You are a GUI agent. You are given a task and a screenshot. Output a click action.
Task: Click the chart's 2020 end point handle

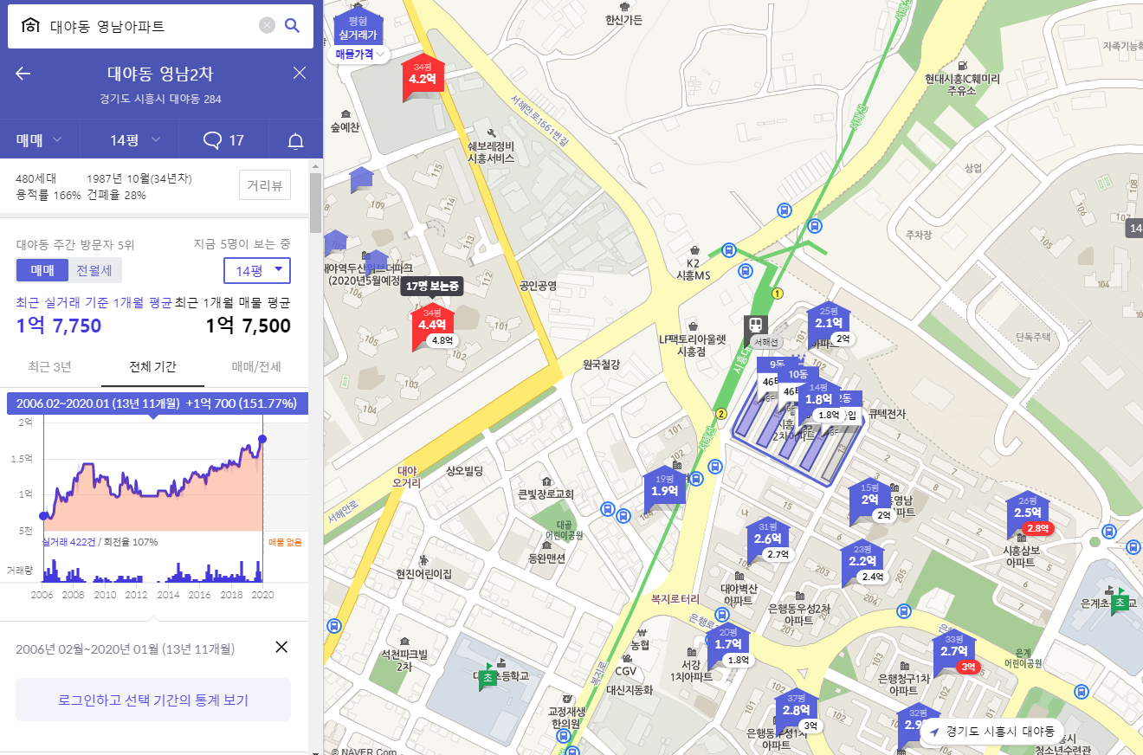click(x=262, y=439)
